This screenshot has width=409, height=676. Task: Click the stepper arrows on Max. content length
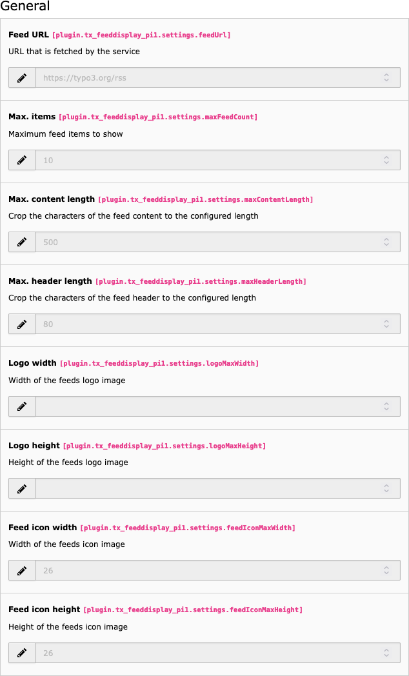(x=386, y=242)
